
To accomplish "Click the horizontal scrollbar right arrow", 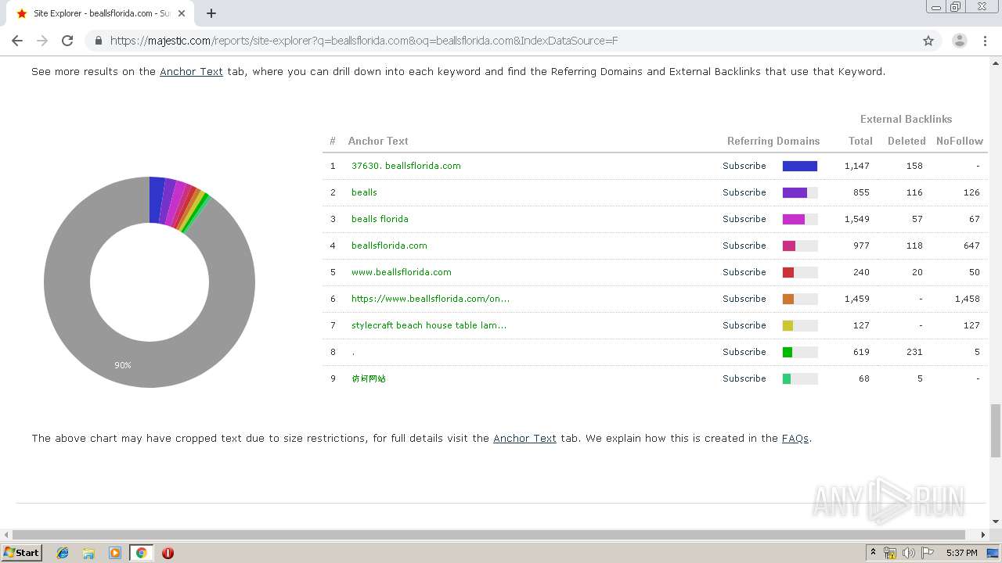I will [984, 535].
